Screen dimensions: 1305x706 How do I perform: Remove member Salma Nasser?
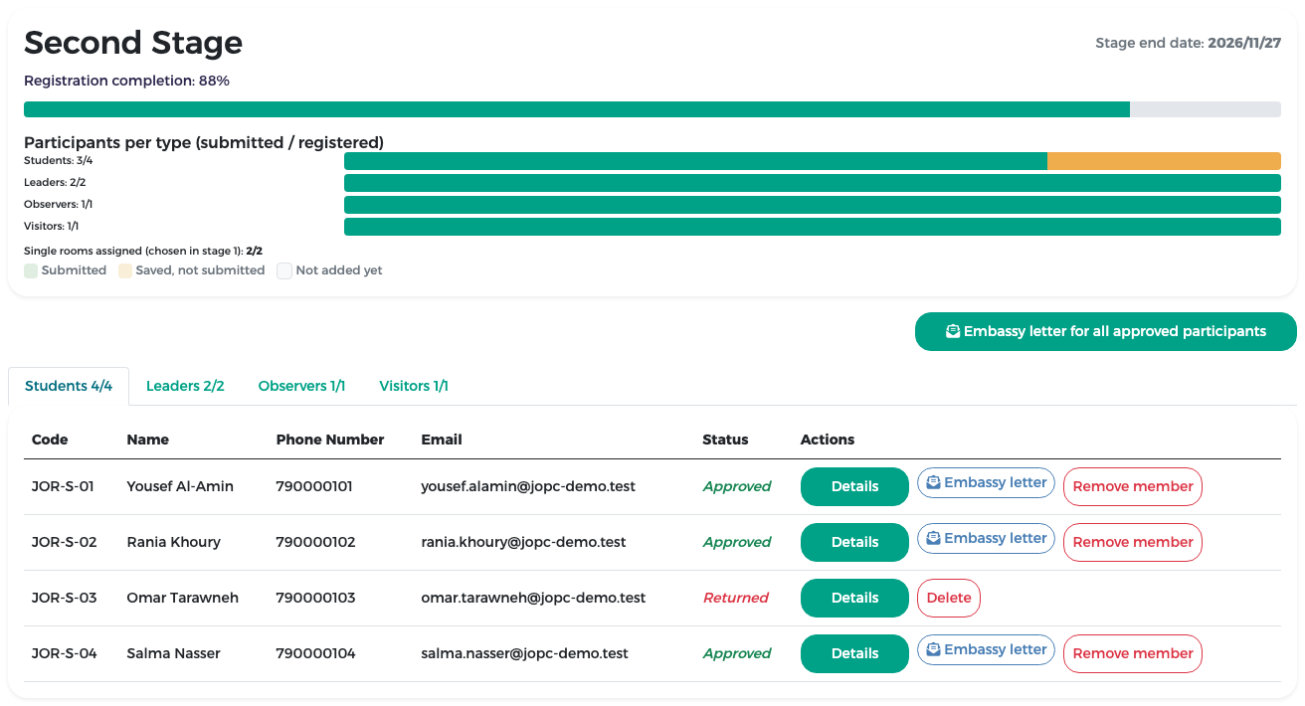coord(1133,653)
